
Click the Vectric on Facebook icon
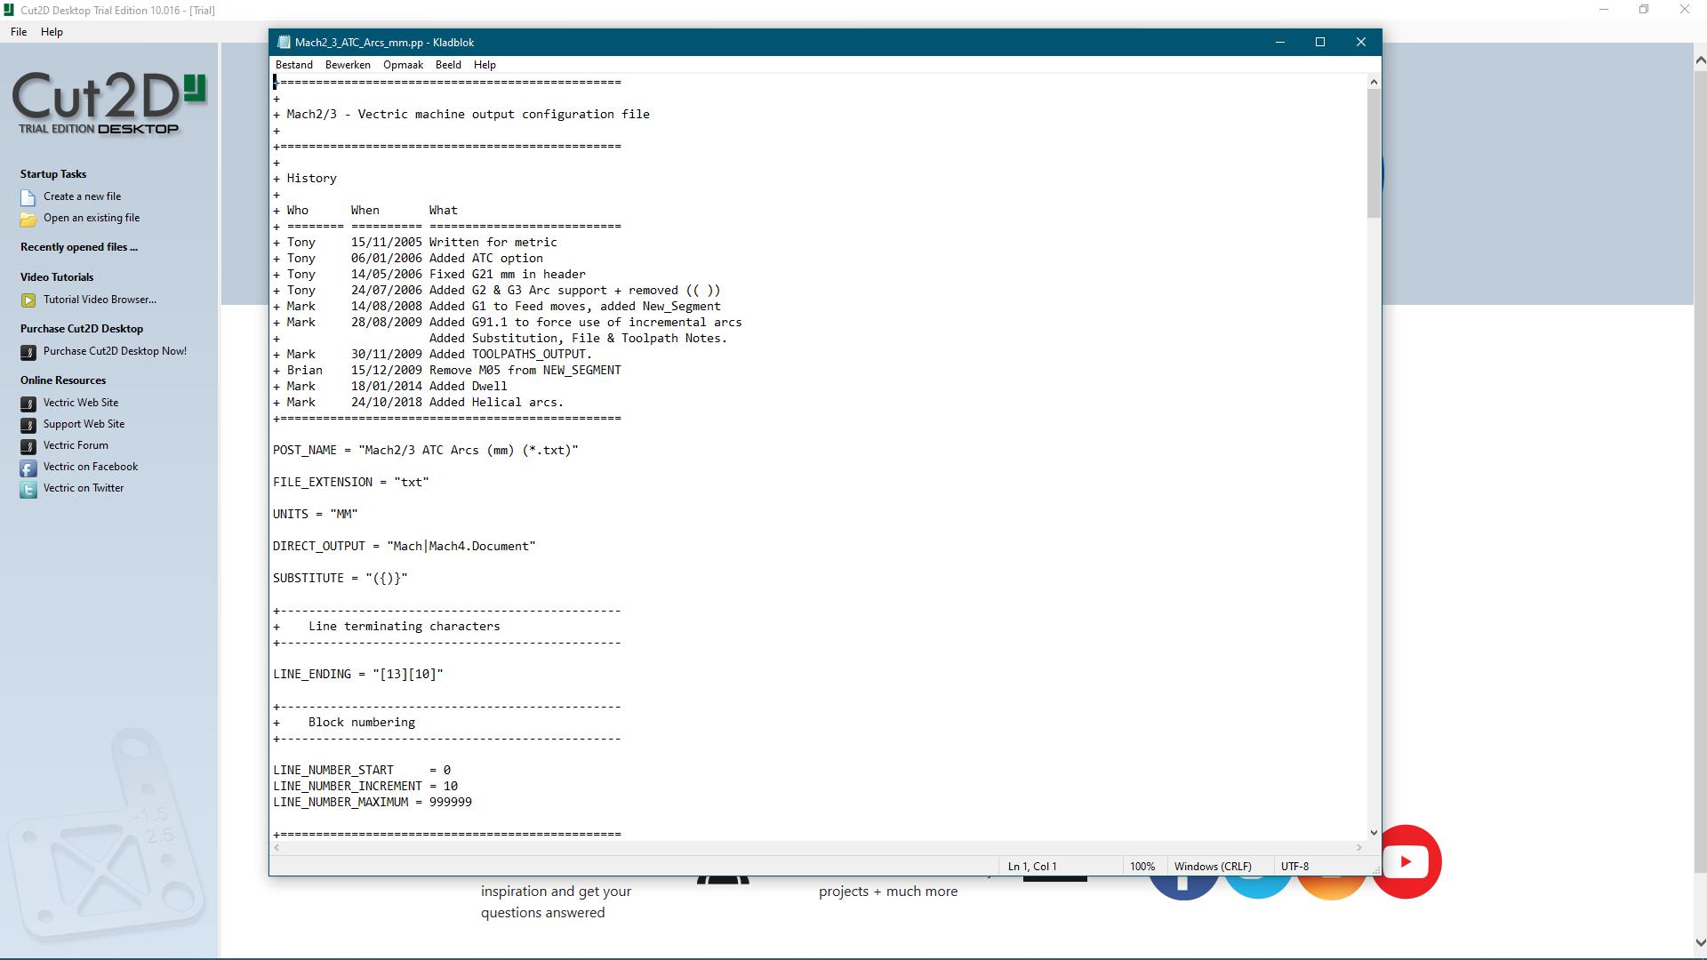(28, 468)
